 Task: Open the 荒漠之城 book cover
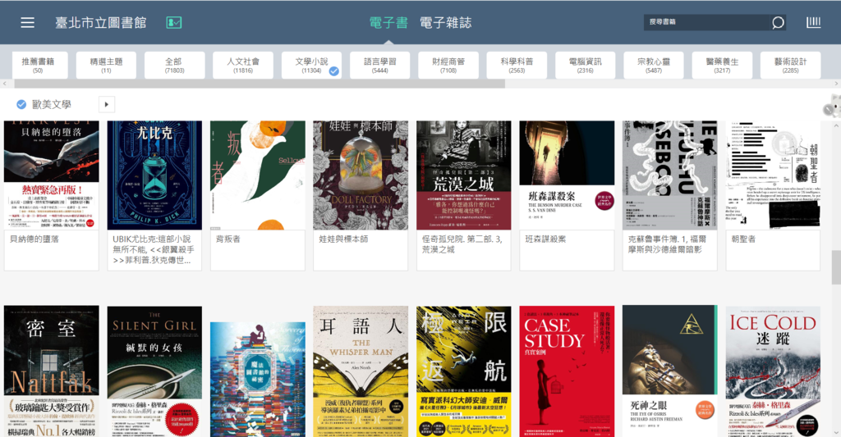coord(464,175)
